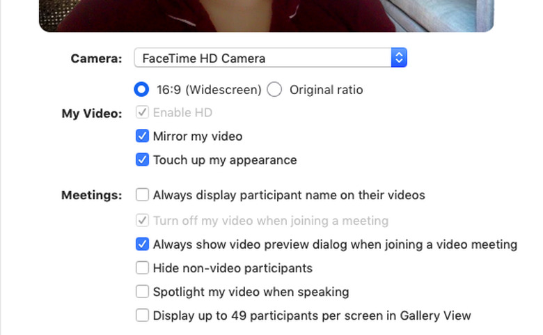
Task: Click the "Hide non-video participants" label text
Action: 233,268
